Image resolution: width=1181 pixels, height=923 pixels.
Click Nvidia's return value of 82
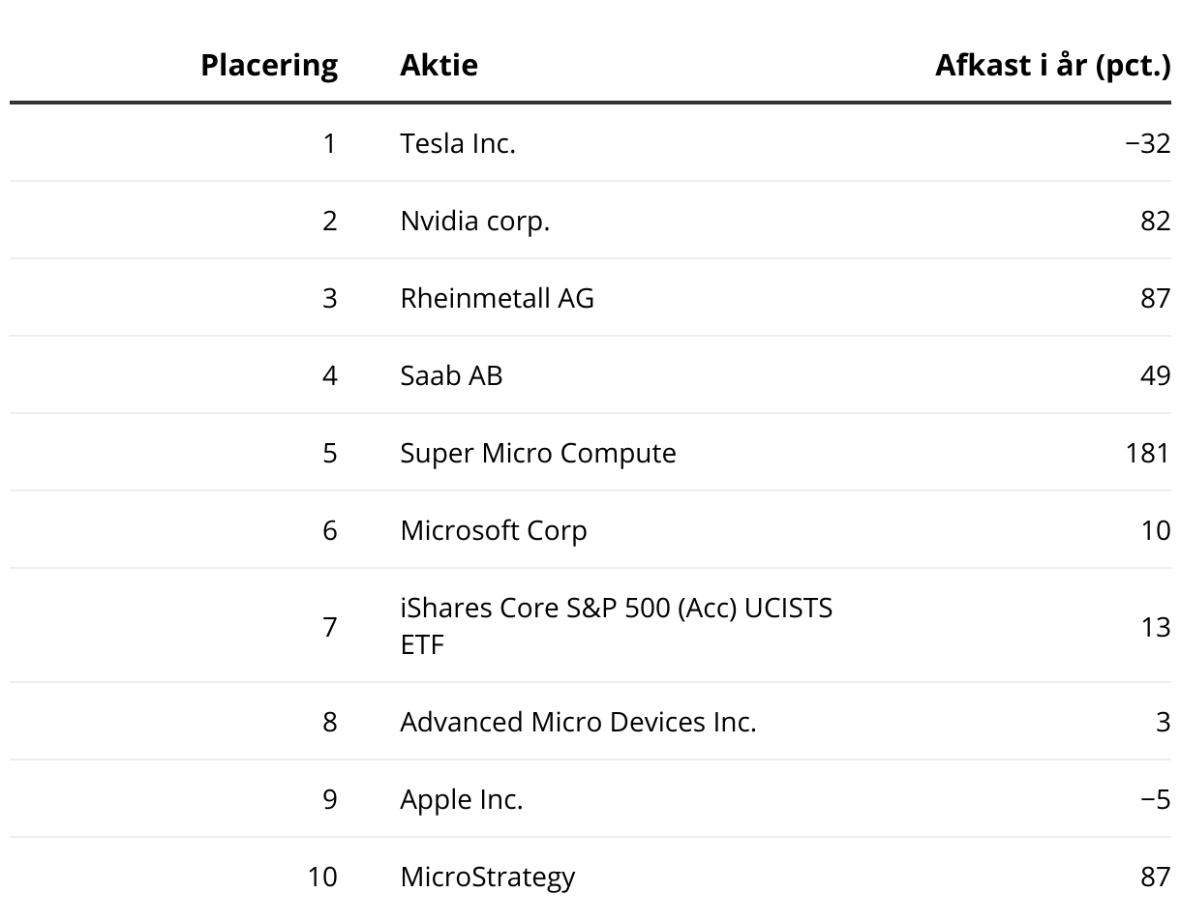(1155, 222)
